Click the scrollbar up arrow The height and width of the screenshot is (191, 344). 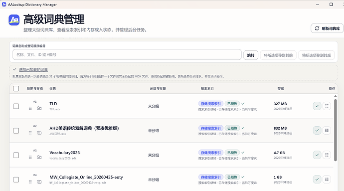335,96
